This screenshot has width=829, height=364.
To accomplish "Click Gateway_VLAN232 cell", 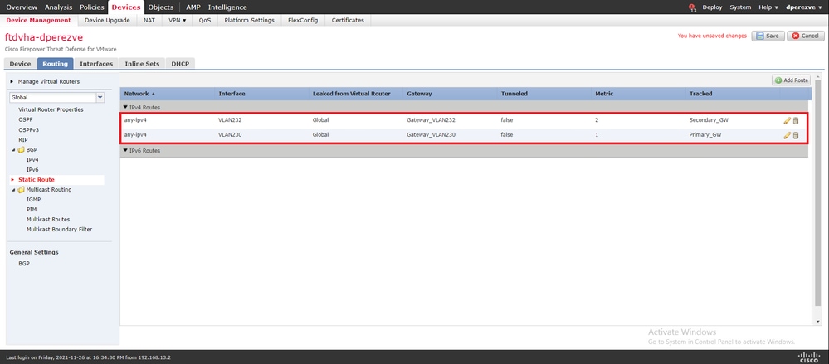I will pos(431,120).
